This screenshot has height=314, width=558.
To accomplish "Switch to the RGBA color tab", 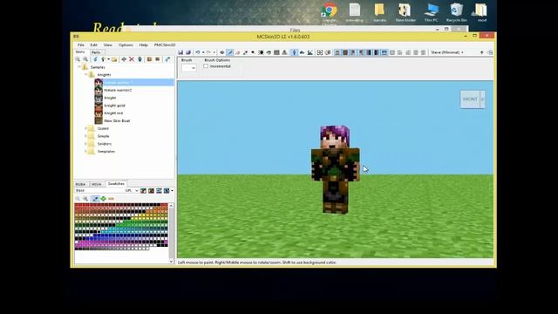I will tap(80, 184).
